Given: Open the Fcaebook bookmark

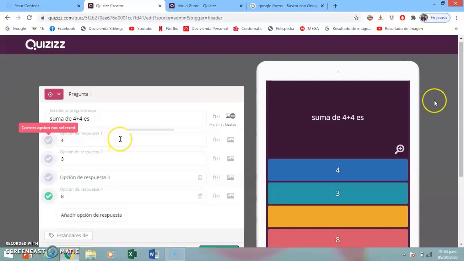Looking at the screenshot, I should click(62, 29).
